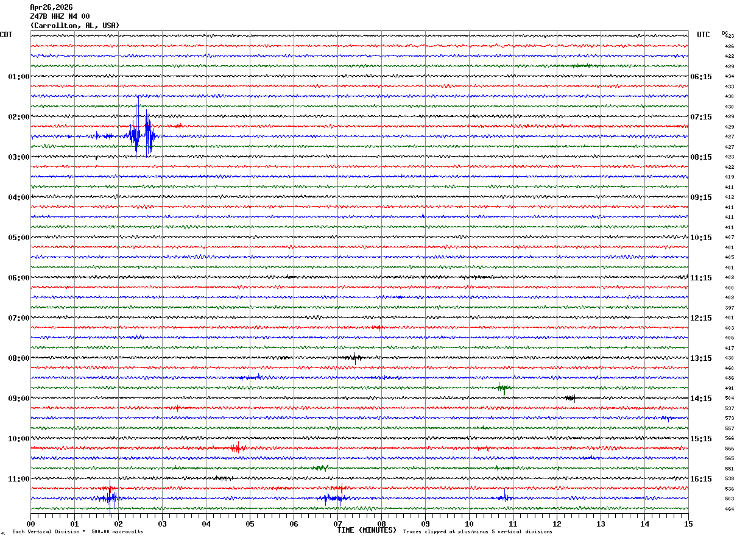Click the 'CDT' timezone label
The width and height of the screenshot is (737, 540).
click(6, 35)
